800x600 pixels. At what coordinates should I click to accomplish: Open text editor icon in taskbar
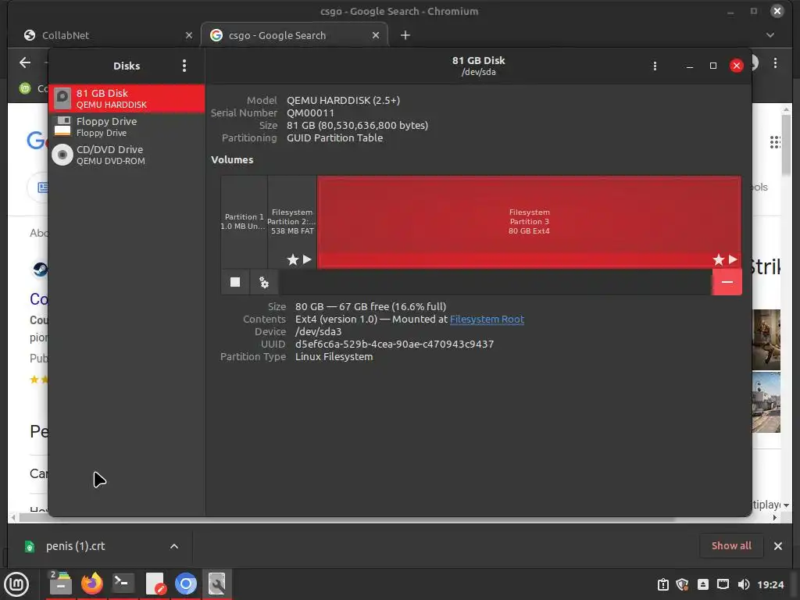click(x=155, y=584)
